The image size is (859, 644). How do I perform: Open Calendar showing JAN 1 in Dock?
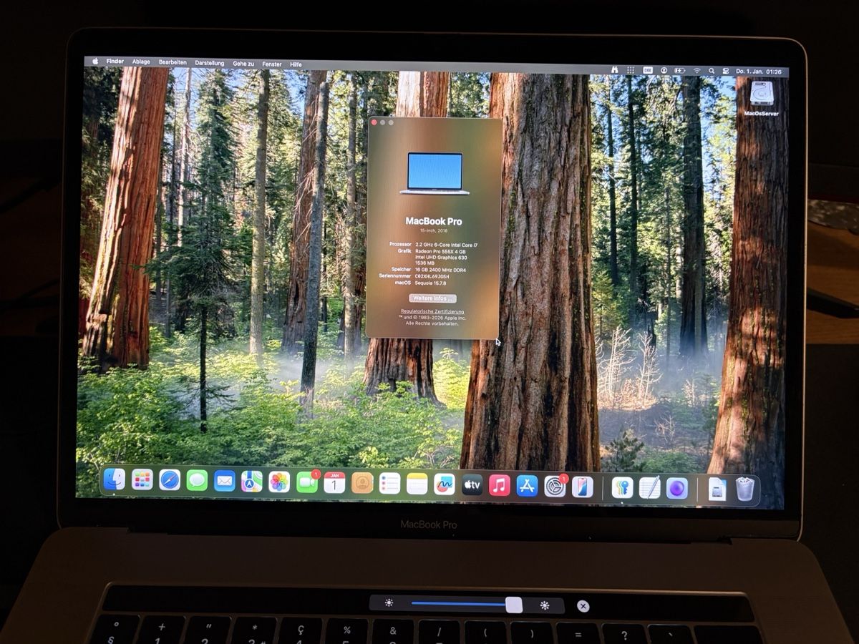[x=334, y=482]
